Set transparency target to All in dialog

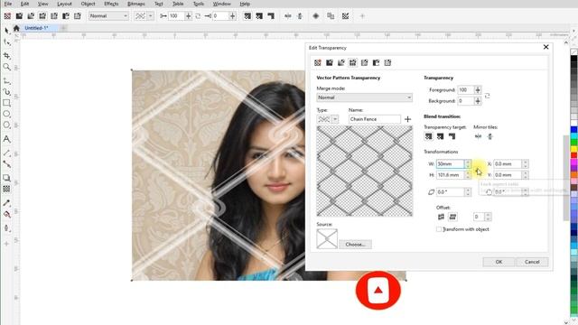(429, 136)
